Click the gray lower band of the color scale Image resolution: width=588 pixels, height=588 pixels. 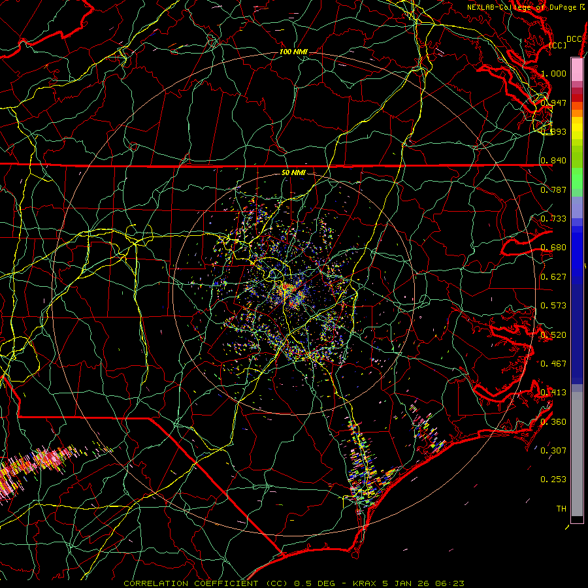click(x=577, y=454)
